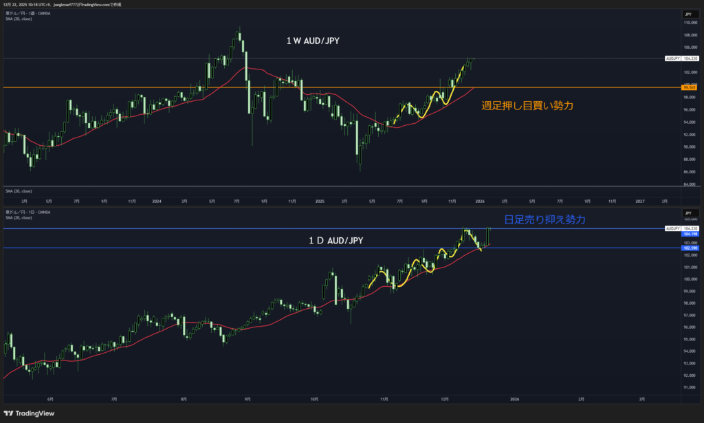Select the '1 D AUD/JPY' text annotation

(x=335, y=240)
